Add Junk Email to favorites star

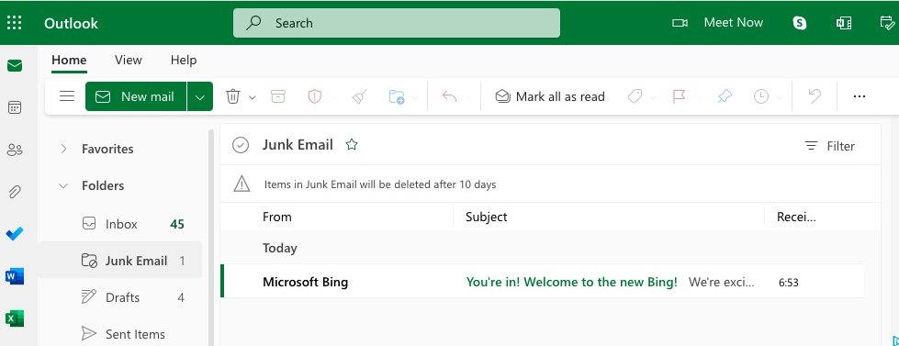click(352, 145)
